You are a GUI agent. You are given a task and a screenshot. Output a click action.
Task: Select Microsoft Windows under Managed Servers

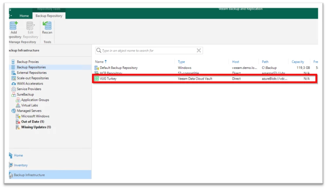click(35, 116)
